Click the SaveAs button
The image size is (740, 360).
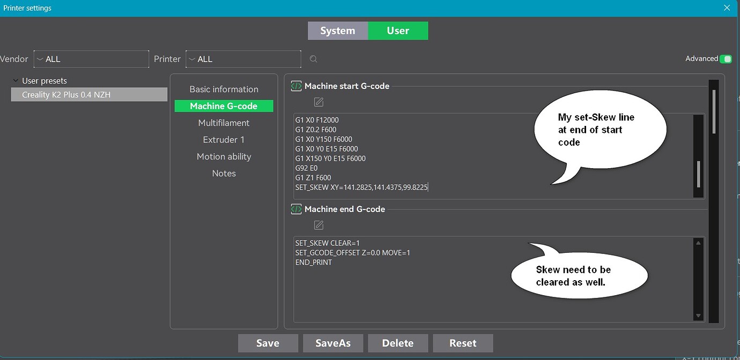tap(333, 343)
